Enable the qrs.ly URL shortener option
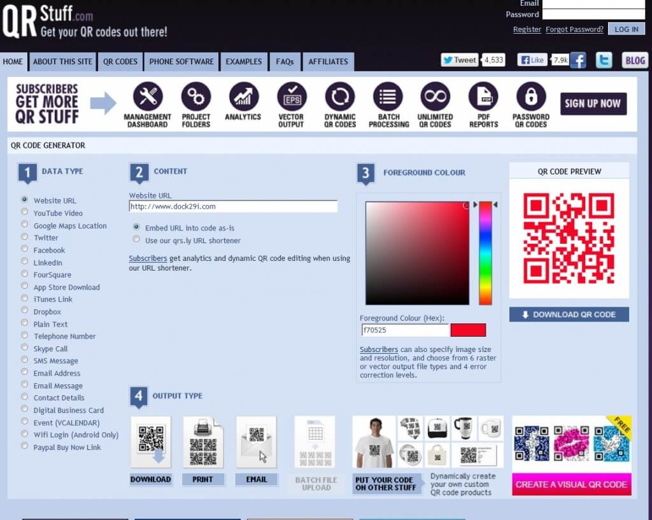The height and width of the screenshot is (520, 652). click(136, 239)
